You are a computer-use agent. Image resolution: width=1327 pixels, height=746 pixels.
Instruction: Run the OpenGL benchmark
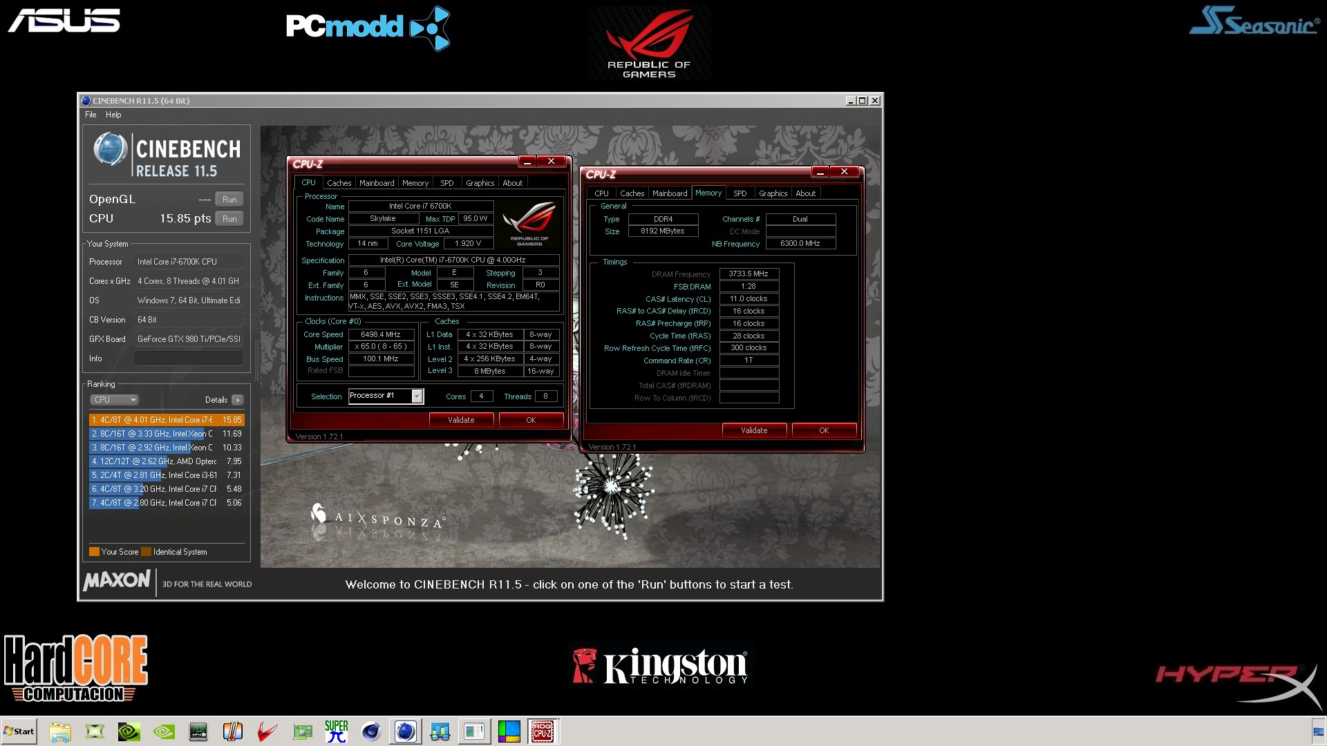[x=229, y=199]
